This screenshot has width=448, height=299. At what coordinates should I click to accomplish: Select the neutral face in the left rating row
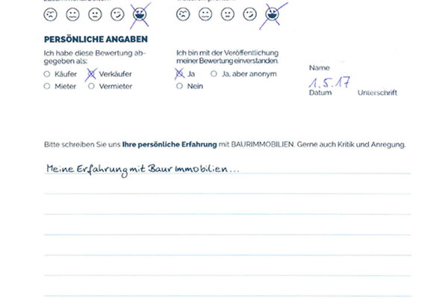click(x=72, y=14)
